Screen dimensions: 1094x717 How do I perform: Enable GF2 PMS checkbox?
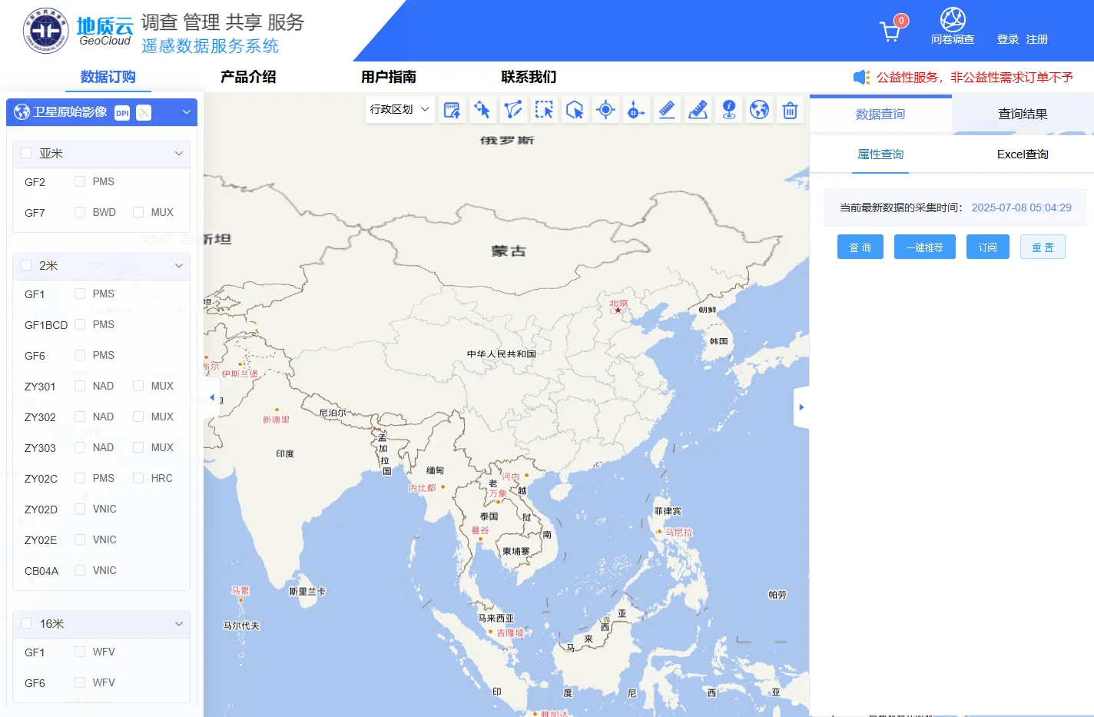(80, 181)
